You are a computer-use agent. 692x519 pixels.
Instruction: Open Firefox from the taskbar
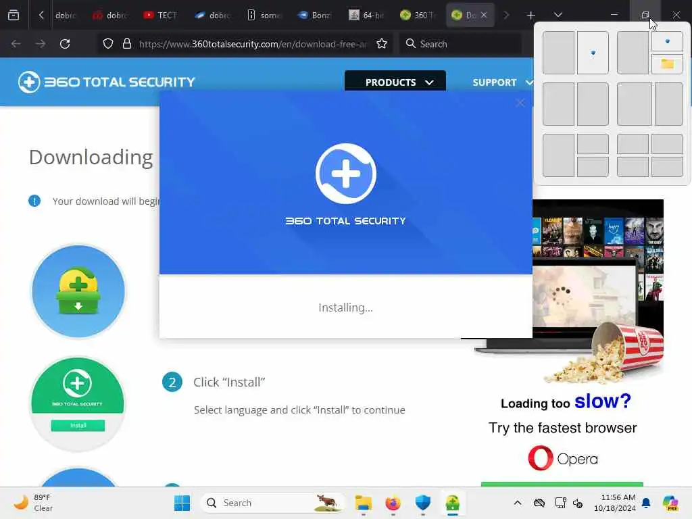click(393, 503)
